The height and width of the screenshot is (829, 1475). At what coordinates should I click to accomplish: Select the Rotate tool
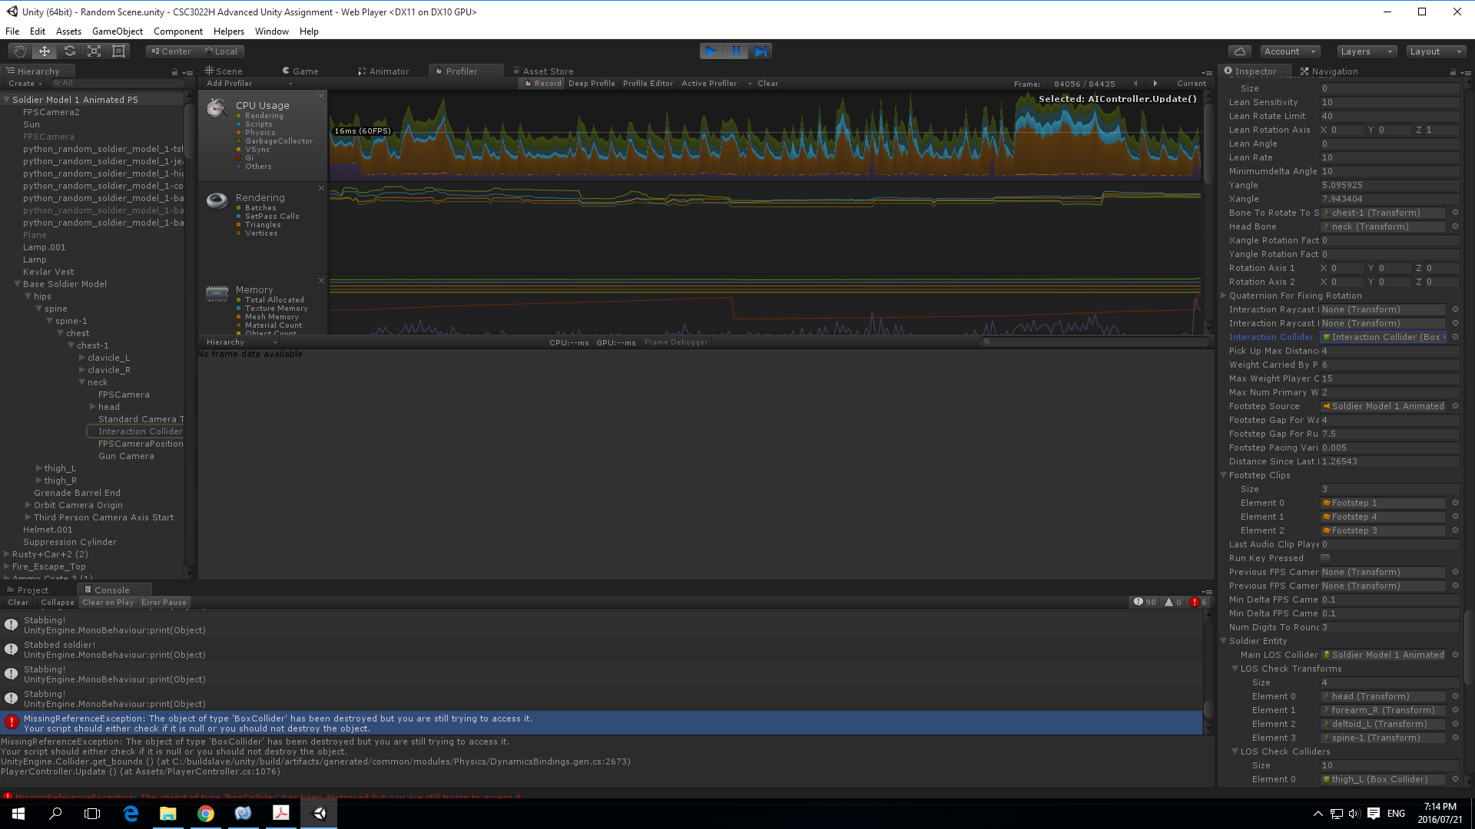[69, 51]
